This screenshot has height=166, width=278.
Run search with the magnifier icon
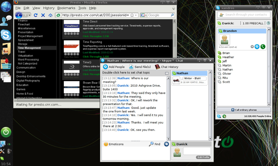(172, 15)
